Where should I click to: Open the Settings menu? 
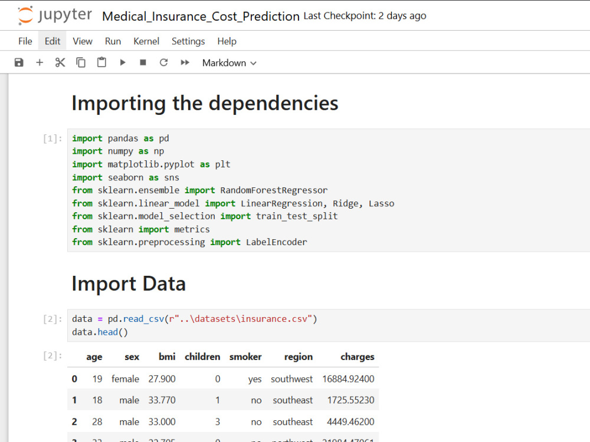(188, 41)
